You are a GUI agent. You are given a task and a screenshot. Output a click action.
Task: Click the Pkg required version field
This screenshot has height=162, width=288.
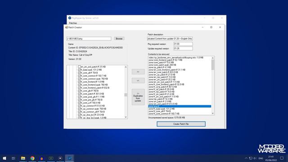(183, 44)
